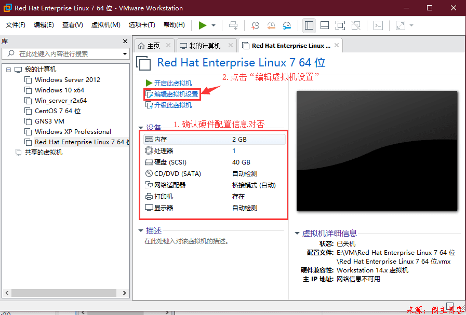Select Windows XP Professional VM
Screen dimensions: 466x315
pos(73,132)
